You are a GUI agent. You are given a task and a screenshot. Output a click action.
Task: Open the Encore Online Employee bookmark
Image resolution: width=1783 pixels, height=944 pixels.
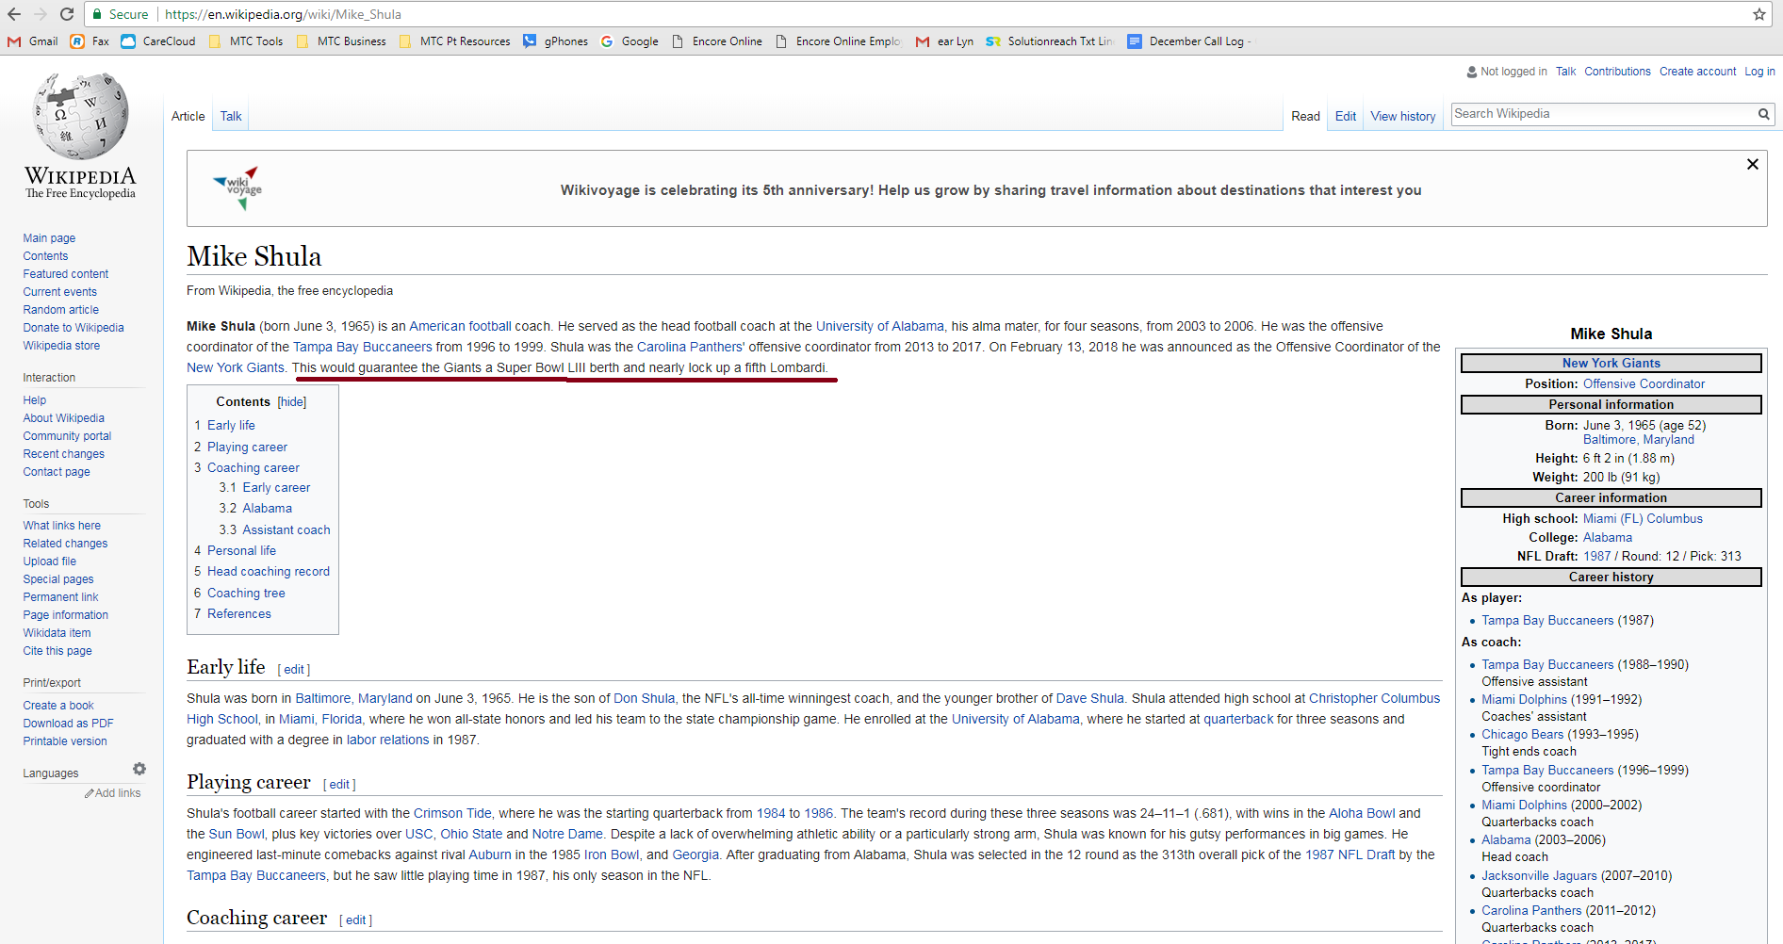coord(838,41)
